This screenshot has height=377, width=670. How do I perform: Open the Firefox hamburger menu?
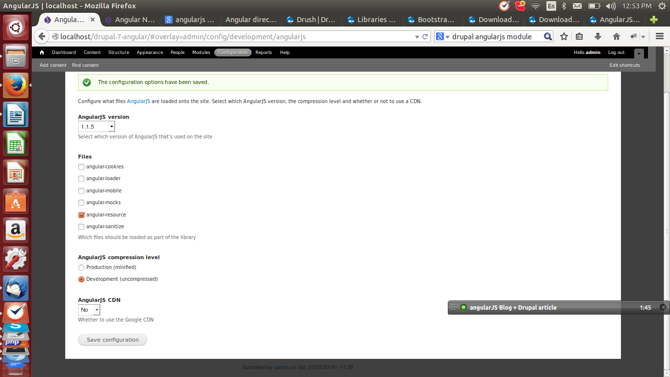(x=659, y=36)
